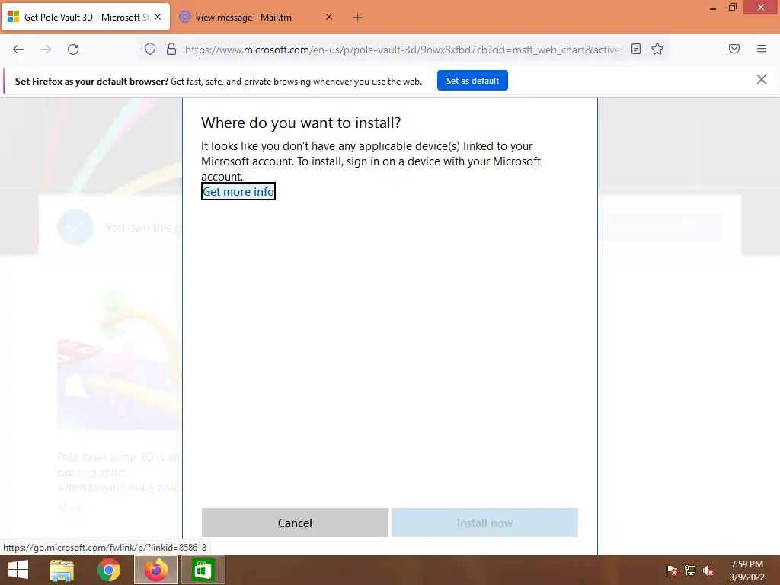Restore down the Firefox window

click(732, 8)
